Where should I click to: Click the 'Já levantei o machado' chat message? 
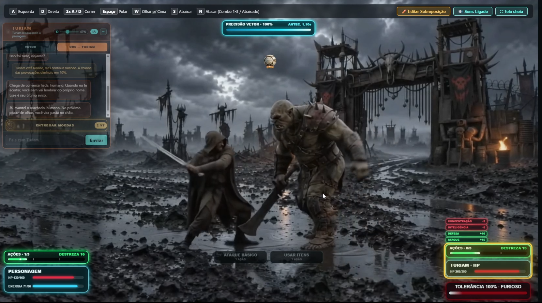(x=48, y=110)
